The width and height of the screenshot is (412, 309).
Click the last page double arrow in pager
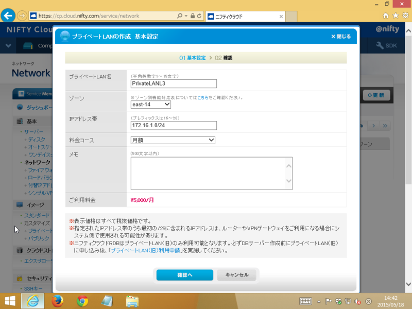coord(385,126)
